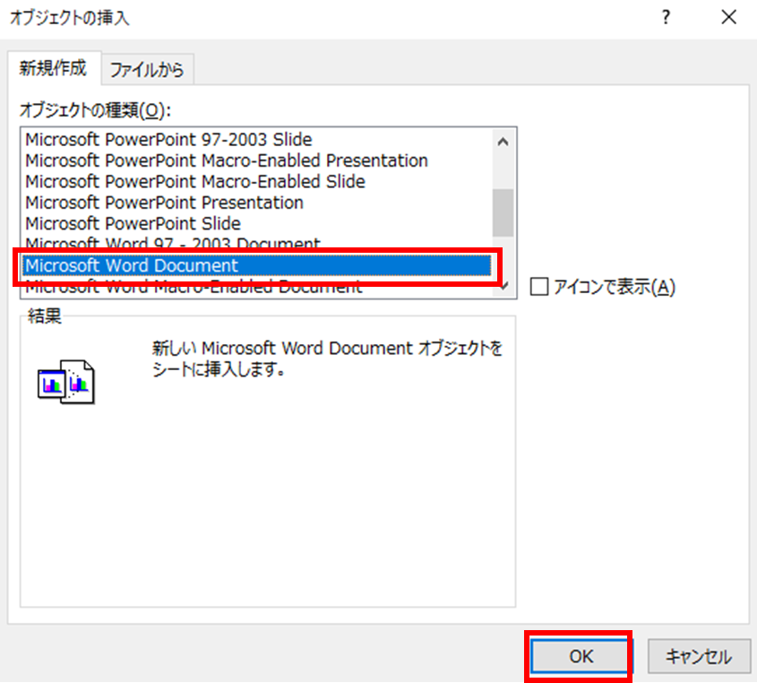Click the list scroll down arrow

[x=504, y=287]
